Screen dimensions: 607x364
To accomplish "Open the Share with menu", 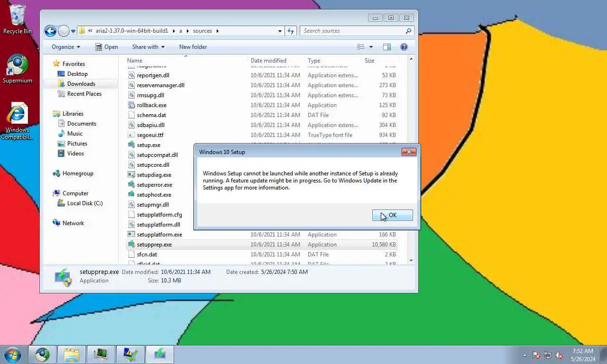I will coord(148,47).
